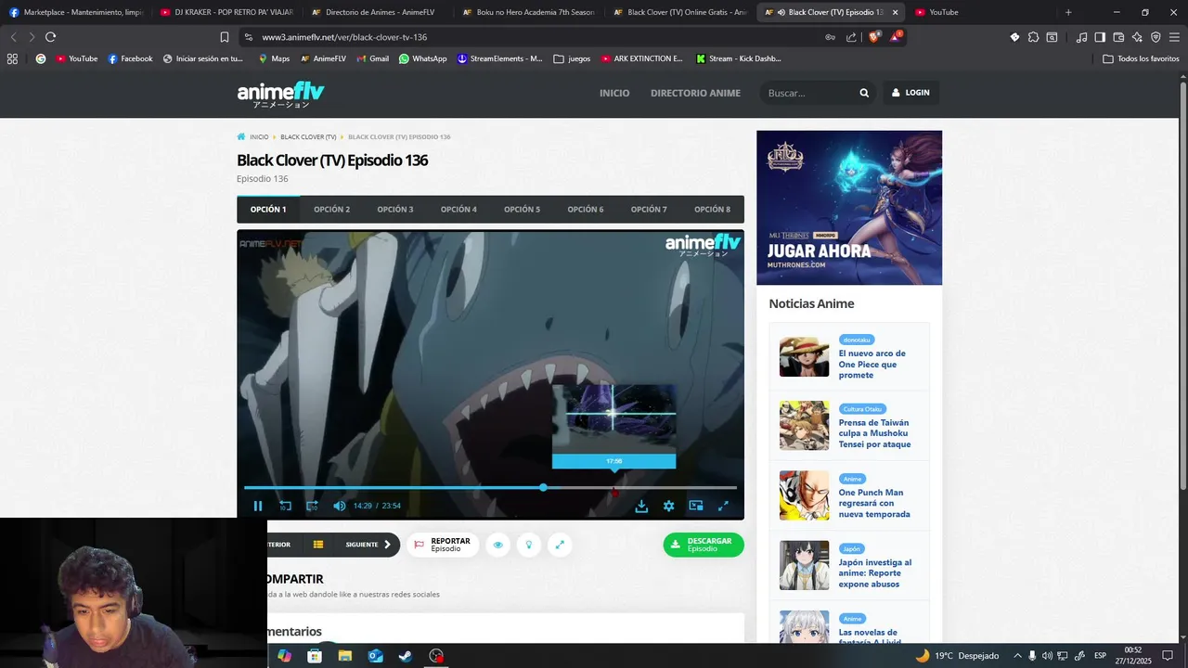Select OPCIÓN 1 server tab

coord(268,210)
